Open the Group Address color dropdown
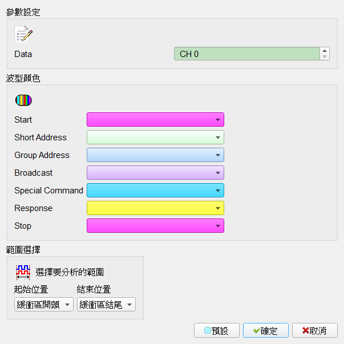 [155, 155]
